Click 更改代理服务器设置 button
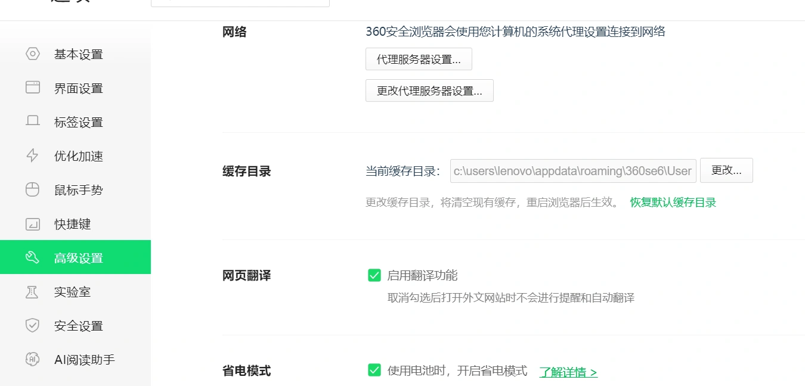The height and width of the screenshot is (386, 805). click(429, 91)
